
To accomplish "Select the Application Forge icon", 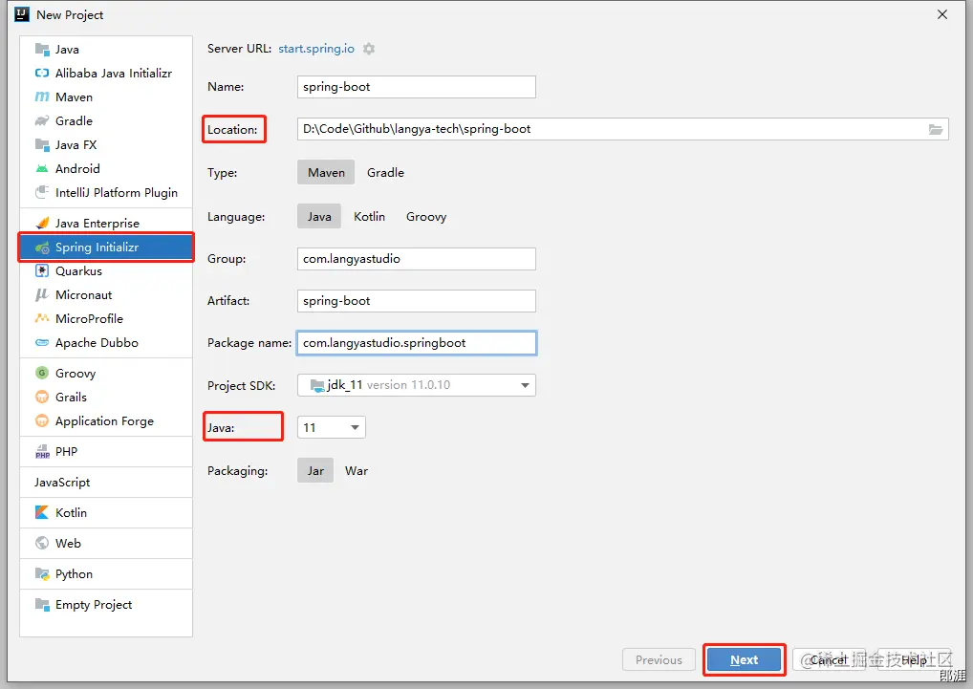I will click(41, 421).
